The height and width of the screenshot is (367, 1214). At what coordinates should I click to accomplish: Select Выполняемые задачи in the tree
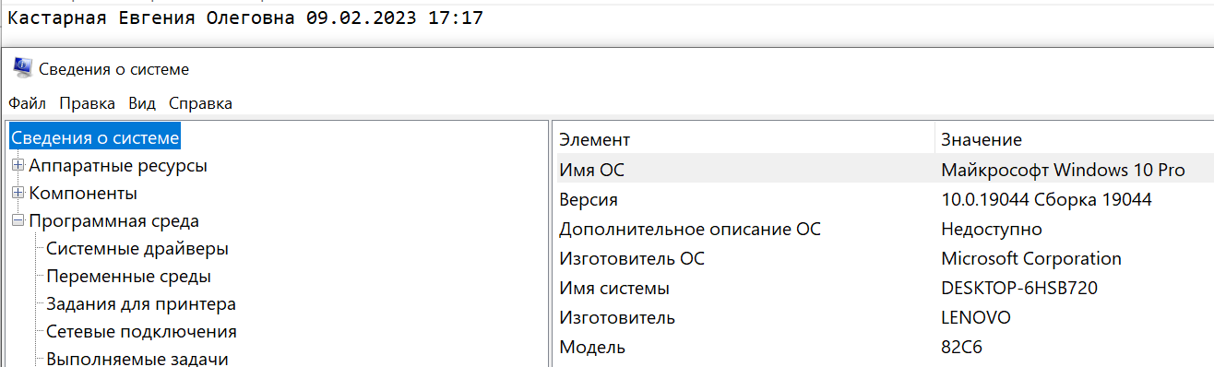(137, 359)
